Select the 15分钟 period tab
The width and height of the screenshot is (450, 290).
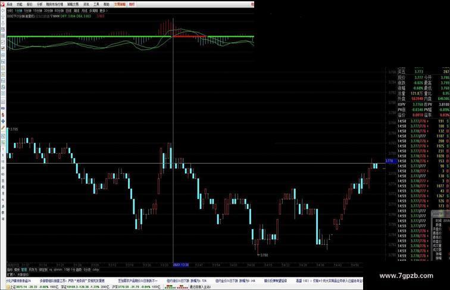point(37,11)
